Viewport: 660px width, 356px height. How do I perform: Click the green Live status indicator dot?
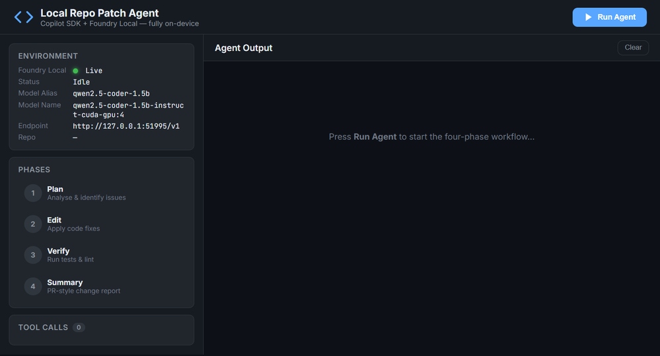(x=75, y=71)
